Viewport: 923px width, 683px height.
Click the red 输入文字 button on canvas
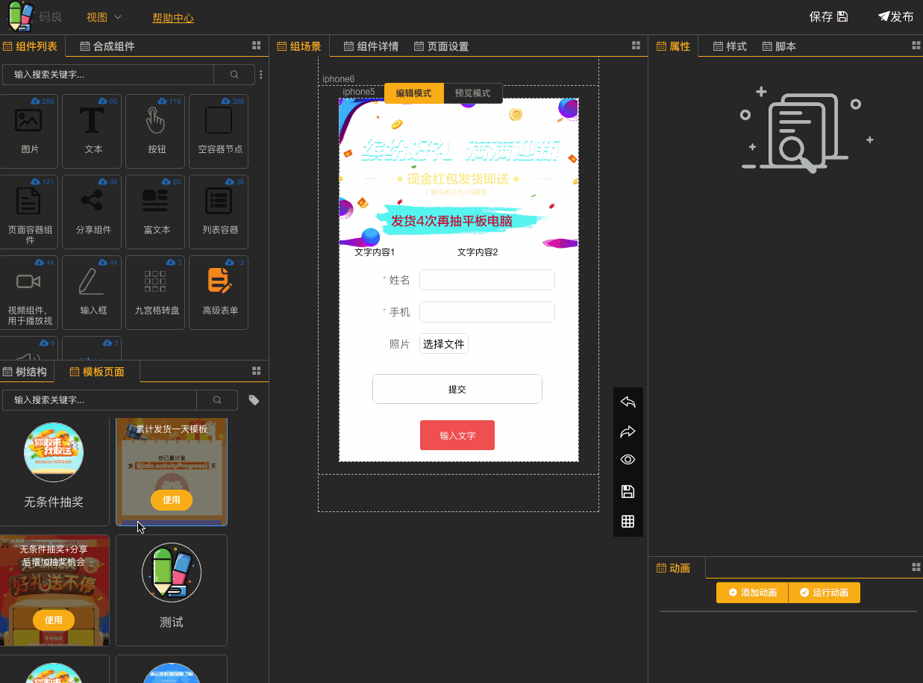[457, 435]
